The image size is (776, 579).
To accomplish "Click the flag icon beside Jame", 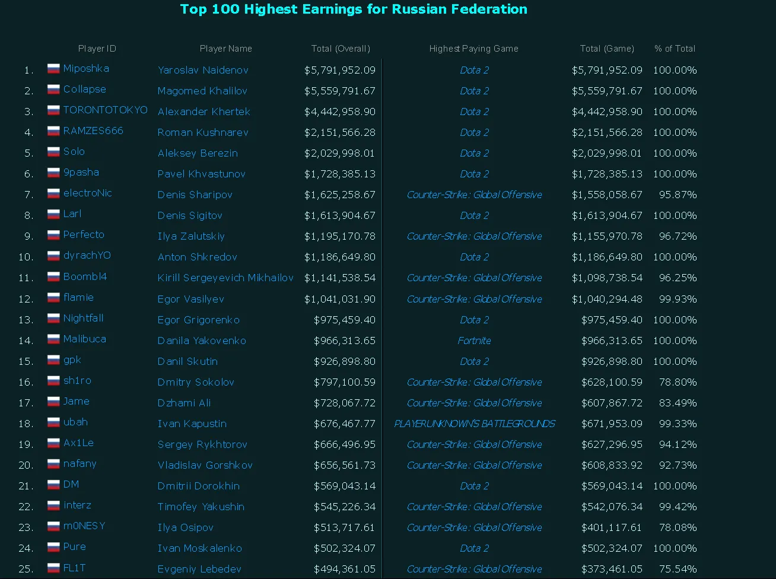I will [x=53, y=402].
